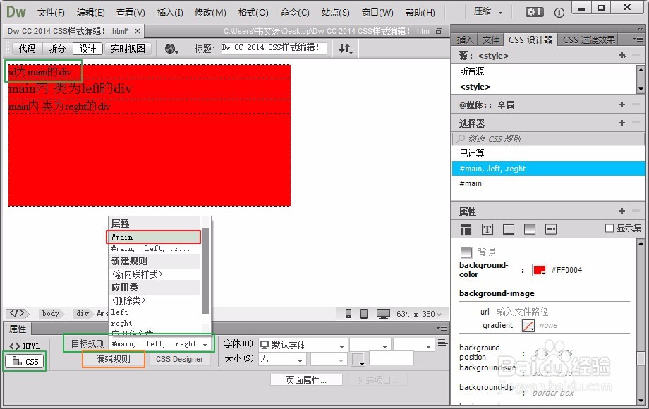649x409 pixels.
Task: Open the window size 634 x 350 dropdown
Action: tap(419, 314)
